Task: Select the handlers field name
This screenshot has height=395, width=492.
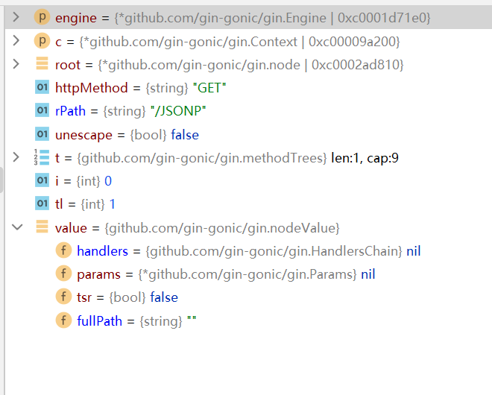Action: [x=103, y=251]
